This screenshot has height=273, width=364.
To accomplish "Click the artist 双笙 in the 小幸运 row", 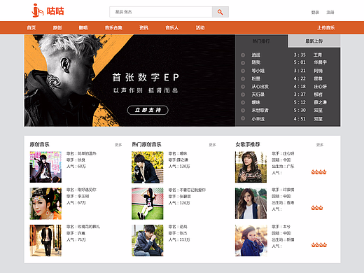I will pos(318,119).
